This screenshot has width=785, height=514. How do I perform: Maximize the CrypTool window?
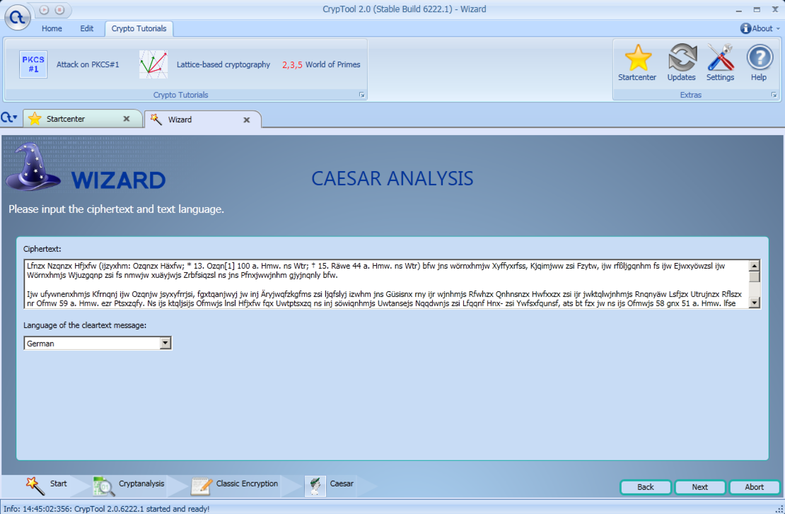click(757, 9)
